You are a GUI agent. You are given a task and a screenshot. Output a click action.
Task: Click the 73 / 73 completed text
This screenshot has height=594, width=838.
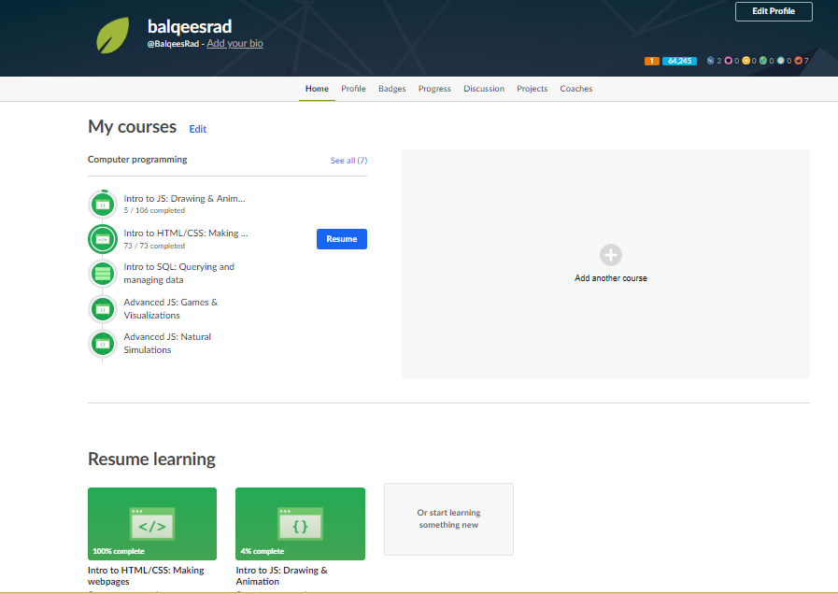tap(154, 246)
